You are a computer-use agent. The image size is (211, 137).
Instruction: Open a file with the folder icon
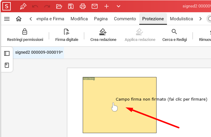point(59,6)
